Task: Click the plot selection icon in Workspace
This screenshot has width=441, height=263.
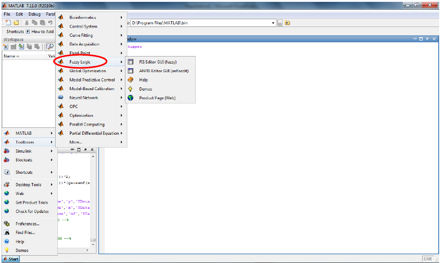Action: point(50,47)
